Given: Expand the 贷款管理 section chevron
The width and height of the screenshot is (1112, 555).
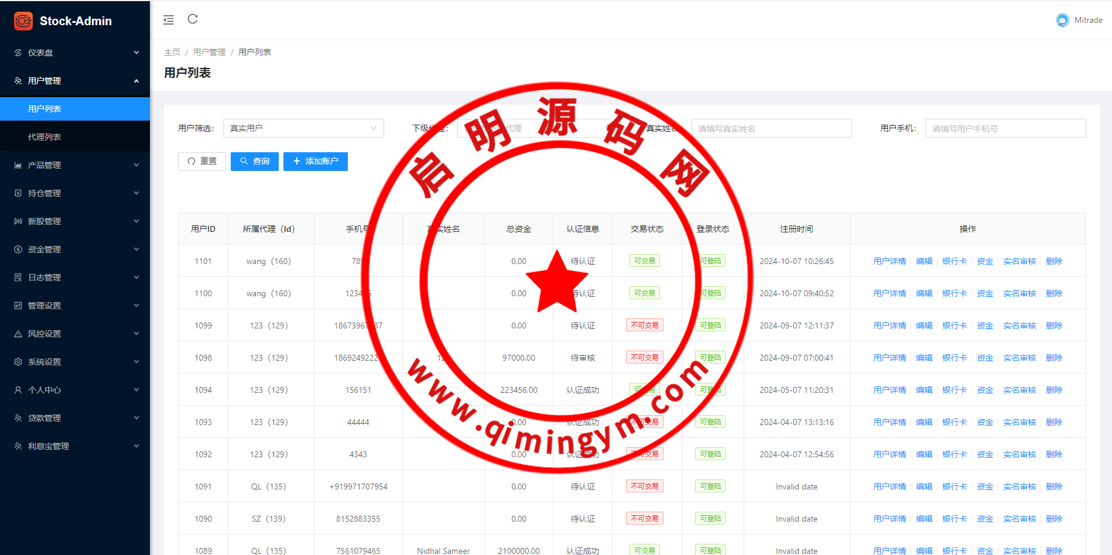Looking at the screenshot, I should [136, 418].
